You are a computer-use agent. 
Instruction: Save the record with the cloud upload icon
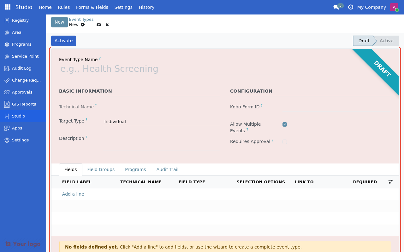tap(99, 25)
